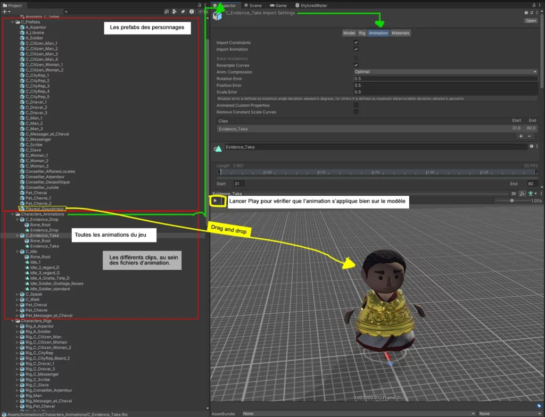Open the Inspector panel three-dot menu

[x=541, y=5]
